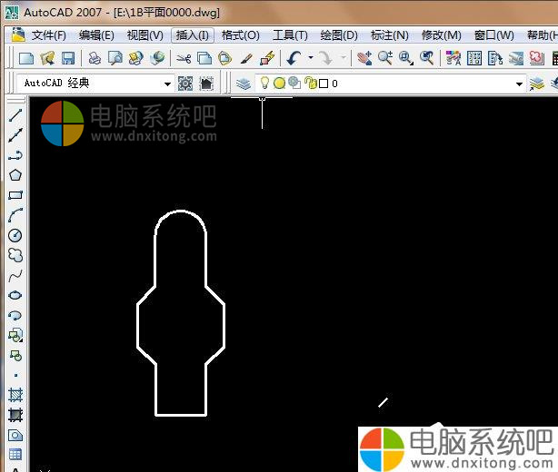Click the Undo arrow
Viewport: 558px width, 472px height.
pos(294,58)
